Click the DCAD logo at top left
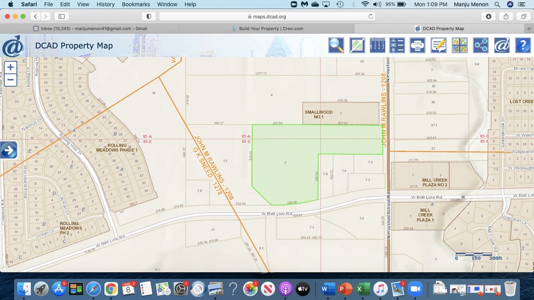The height and width of the screenshot is (300, 534). pos(12,46)
